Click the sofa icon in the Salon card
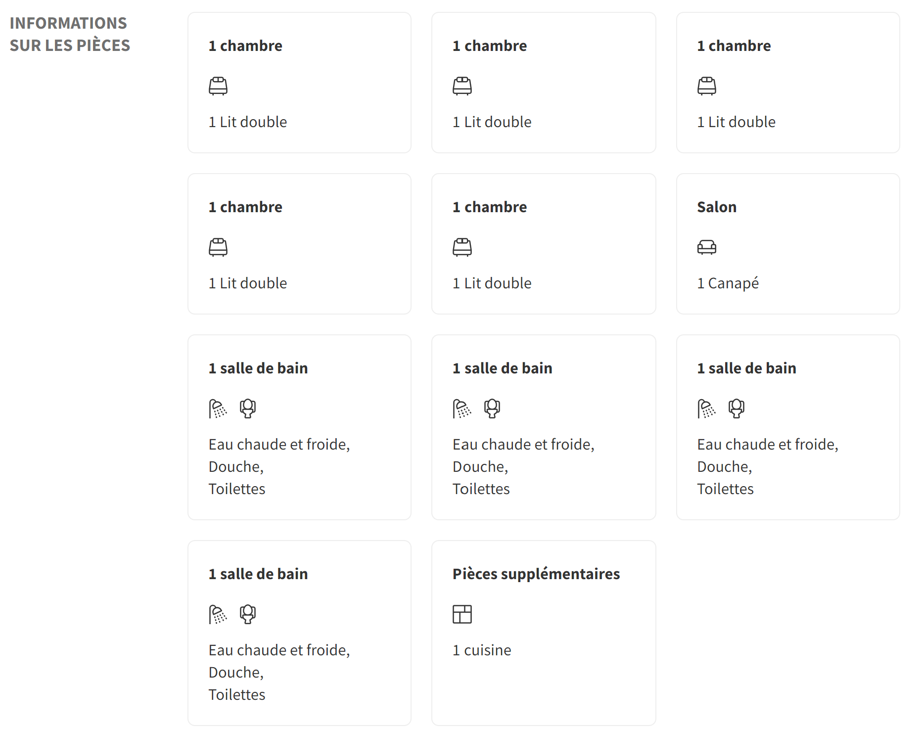Screen dimensions: 922x729 tap(707, 247)
